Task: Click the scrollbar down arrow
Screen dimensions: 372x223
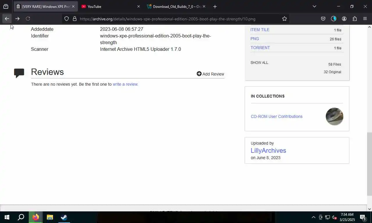Action: (369, 209)
